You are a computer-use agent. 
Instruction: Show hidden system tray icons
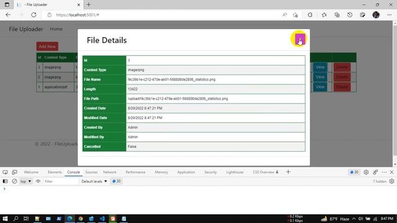354,219
